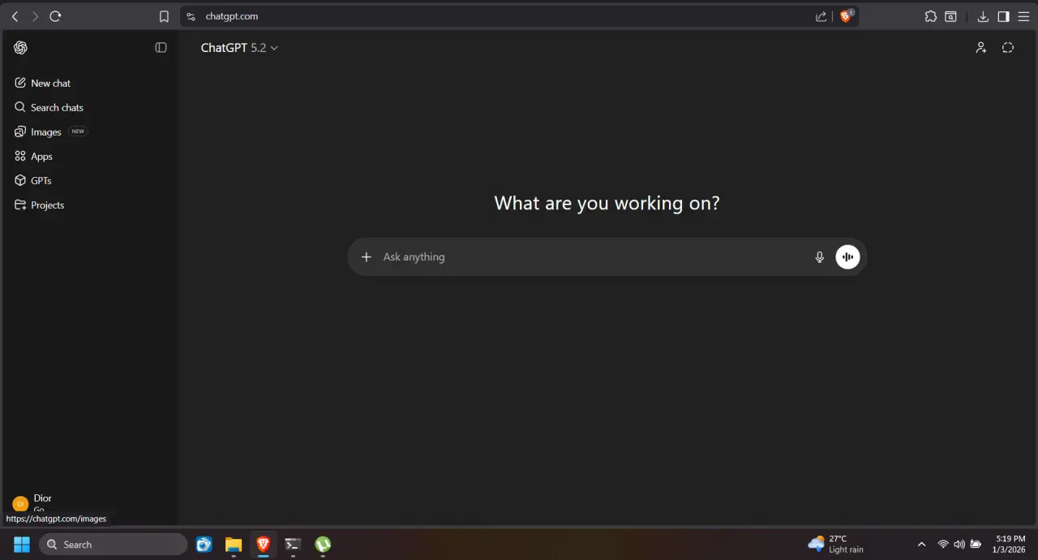Start a New chat

pyautogui.click(x=89, y=83)
